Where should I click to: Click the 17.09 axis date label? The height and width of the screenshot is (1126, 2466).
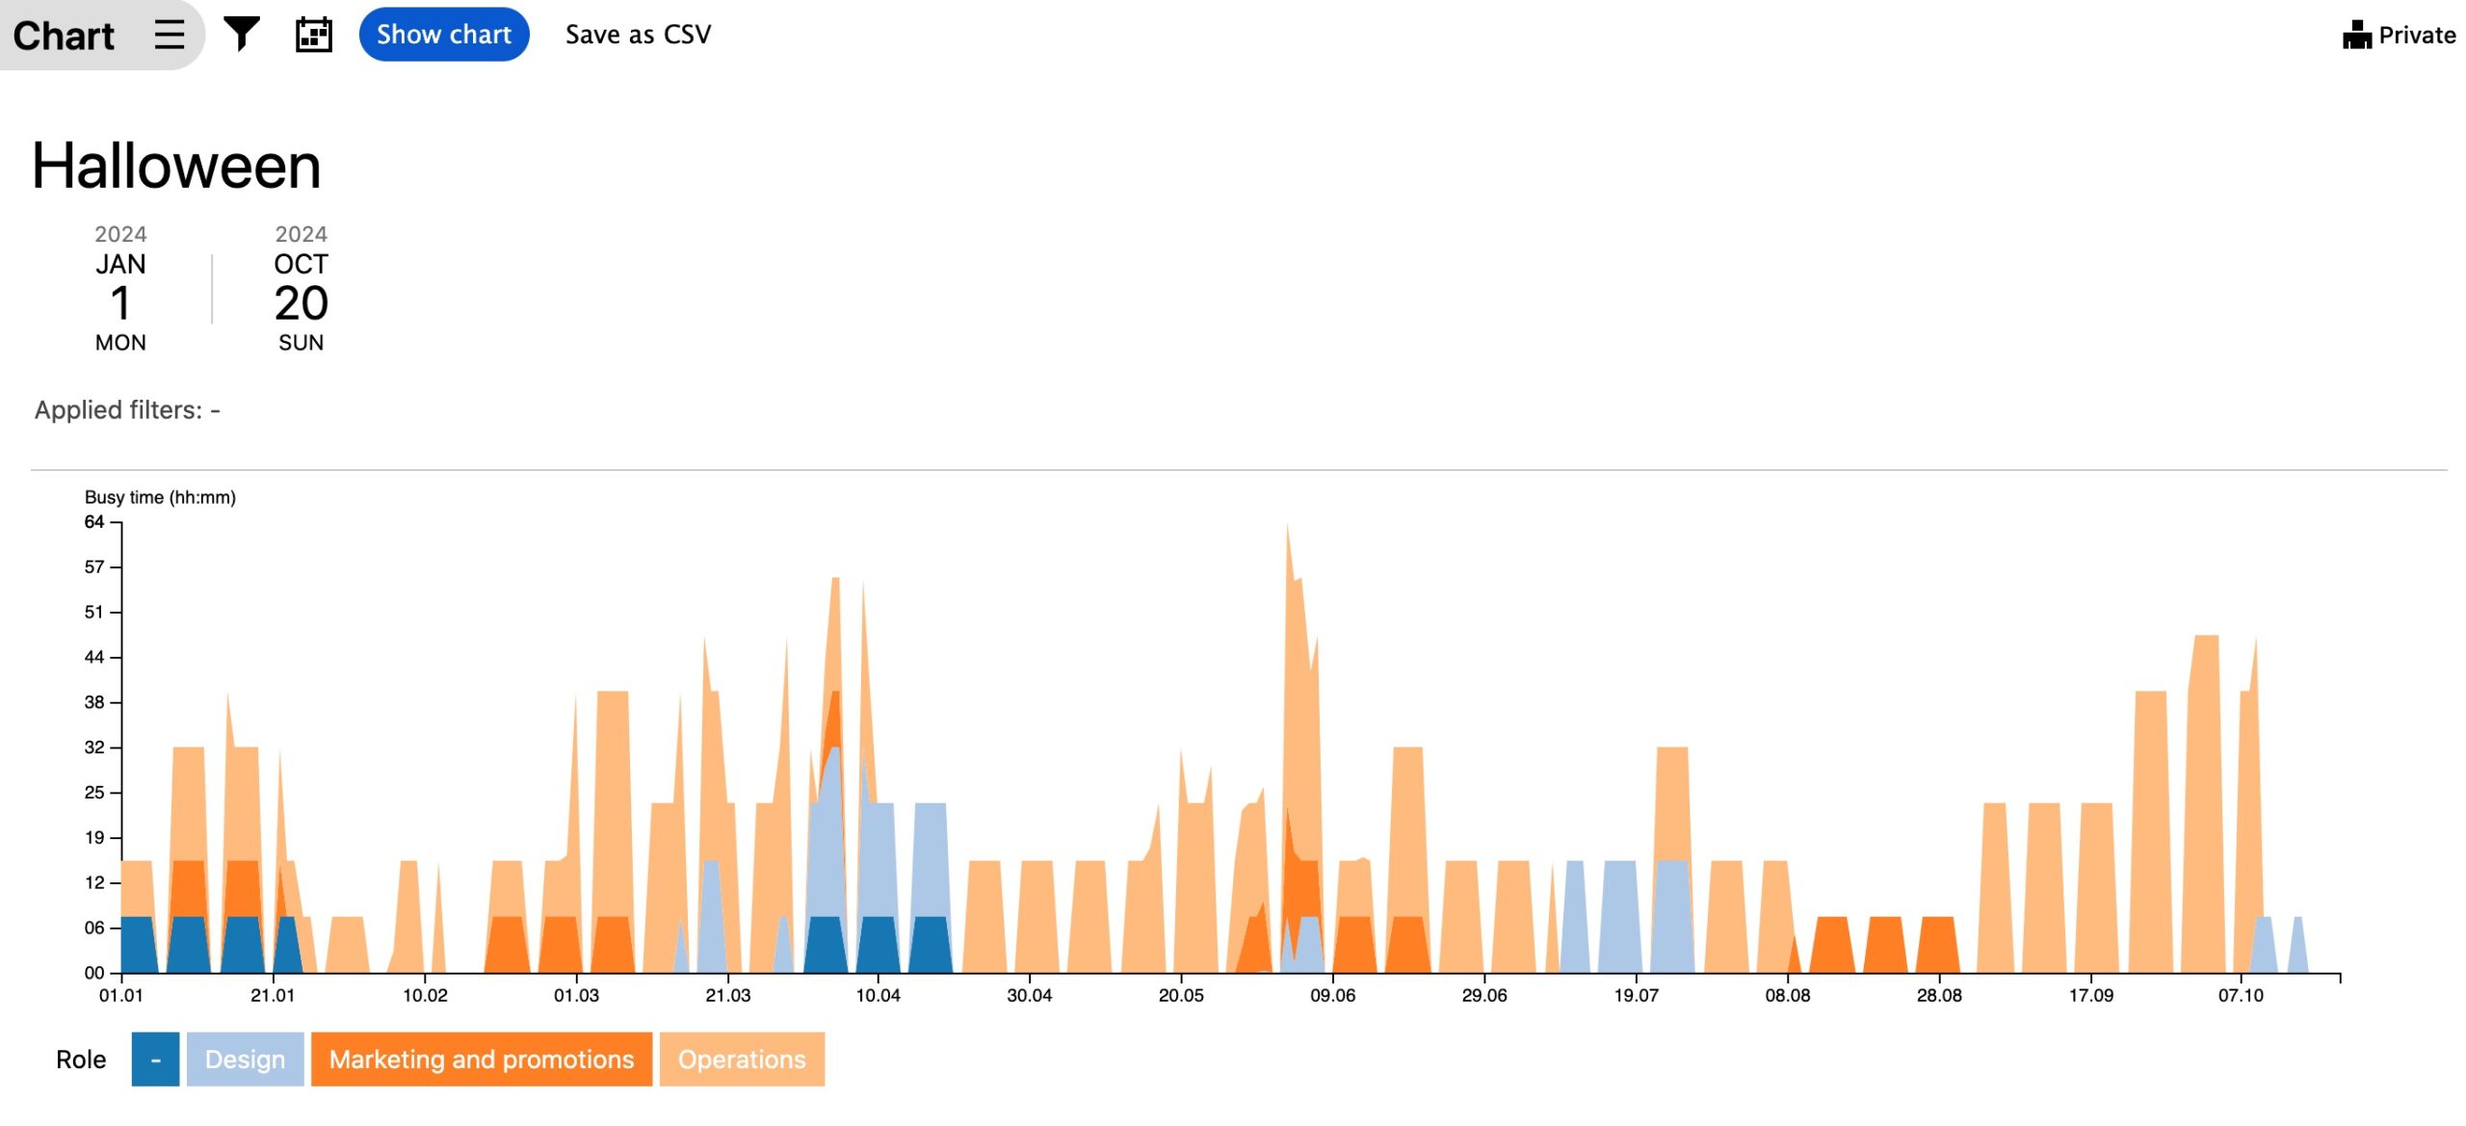(x=2091, y=995)
